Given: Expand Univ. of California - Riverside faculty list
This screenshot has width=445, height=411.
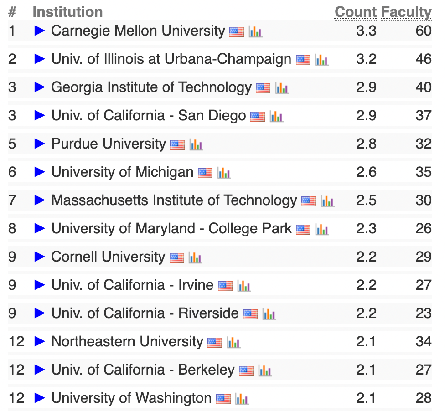Looking at the screenshot, I should [x=40, y=313].
